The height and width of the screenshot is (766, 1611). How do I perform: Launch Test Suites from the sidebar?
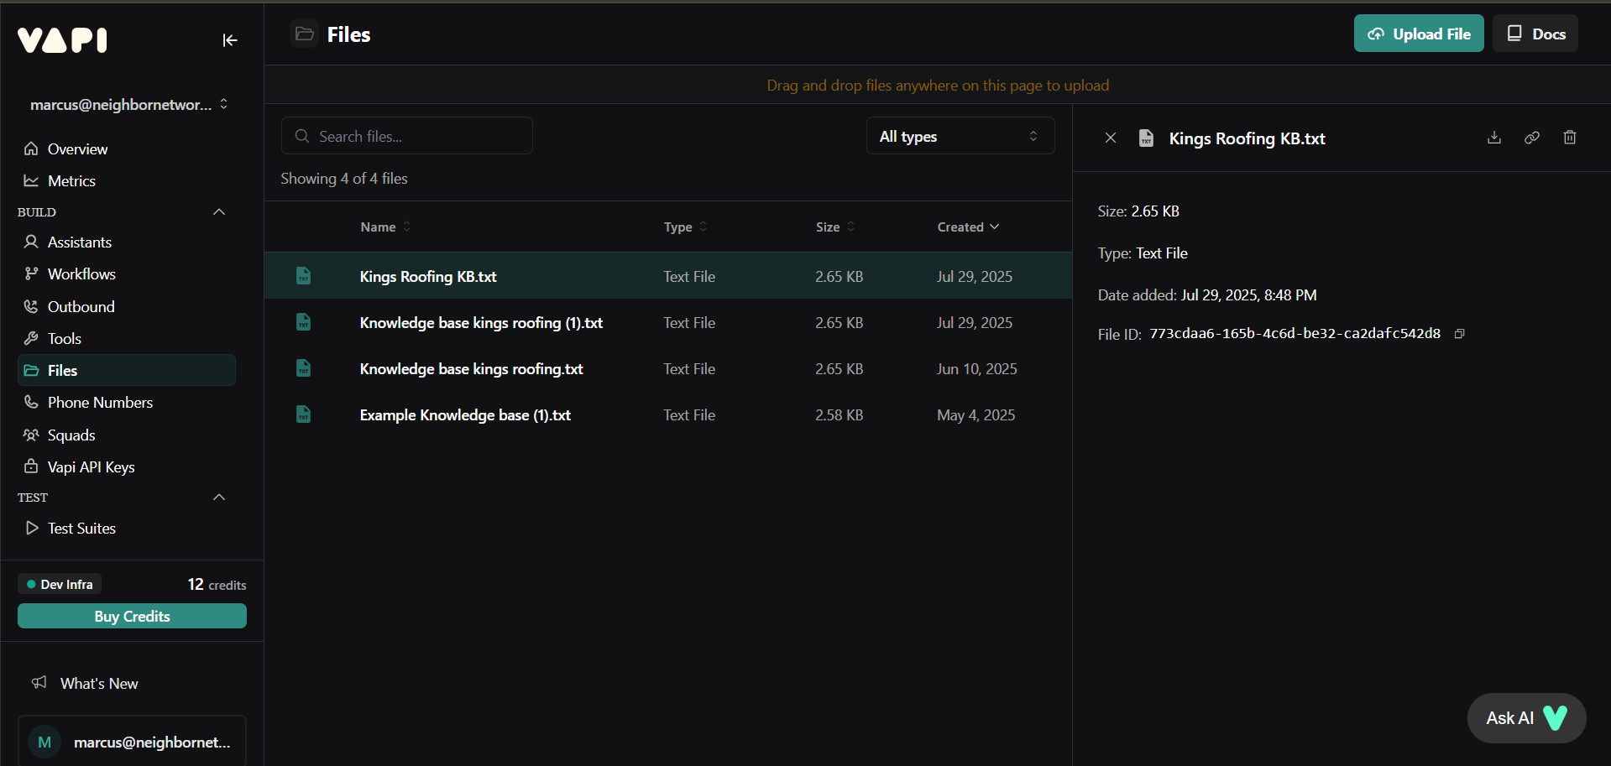[81, 528]
